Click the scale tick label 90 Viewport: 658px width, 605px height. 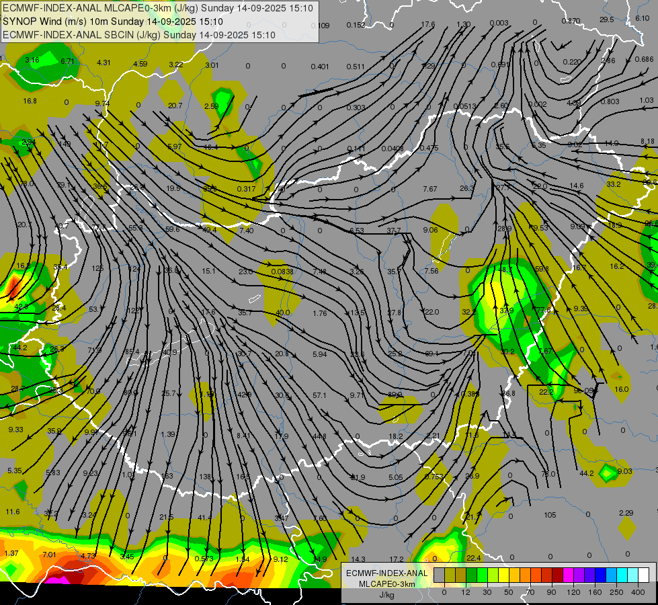(551, 592)
